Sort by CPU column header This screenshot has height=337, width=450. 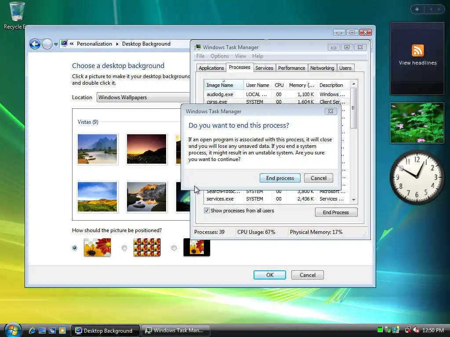click(x=279, y=85)
